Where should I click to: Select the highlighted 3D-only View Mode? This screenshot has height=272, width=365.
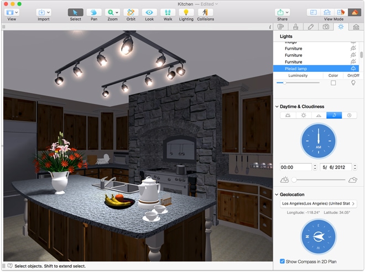[x=354, y=12]
